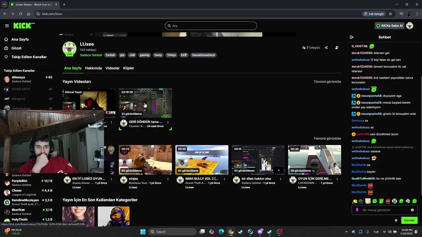Image resolution: width=422 pixels, height=237 pixels.
Task: Share the LLixee channel
Action: pyautogui.click(x=326, y=48)
